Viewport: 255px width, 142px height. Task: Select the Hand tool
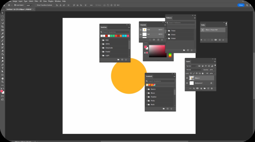(x=2, y=78)
